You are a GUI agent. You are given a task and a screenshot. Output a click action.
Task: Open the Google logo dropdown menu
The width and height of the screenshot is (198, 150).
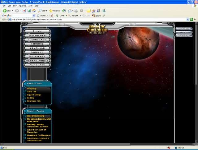click(7, 15)
